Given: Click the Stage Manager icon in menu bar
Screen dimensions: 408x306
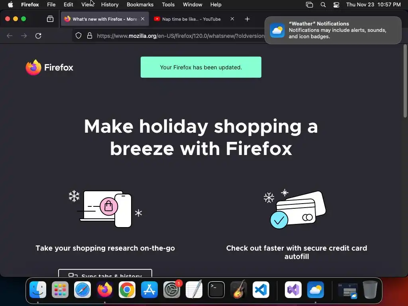Looking at the screenshot, I should 309,4.
